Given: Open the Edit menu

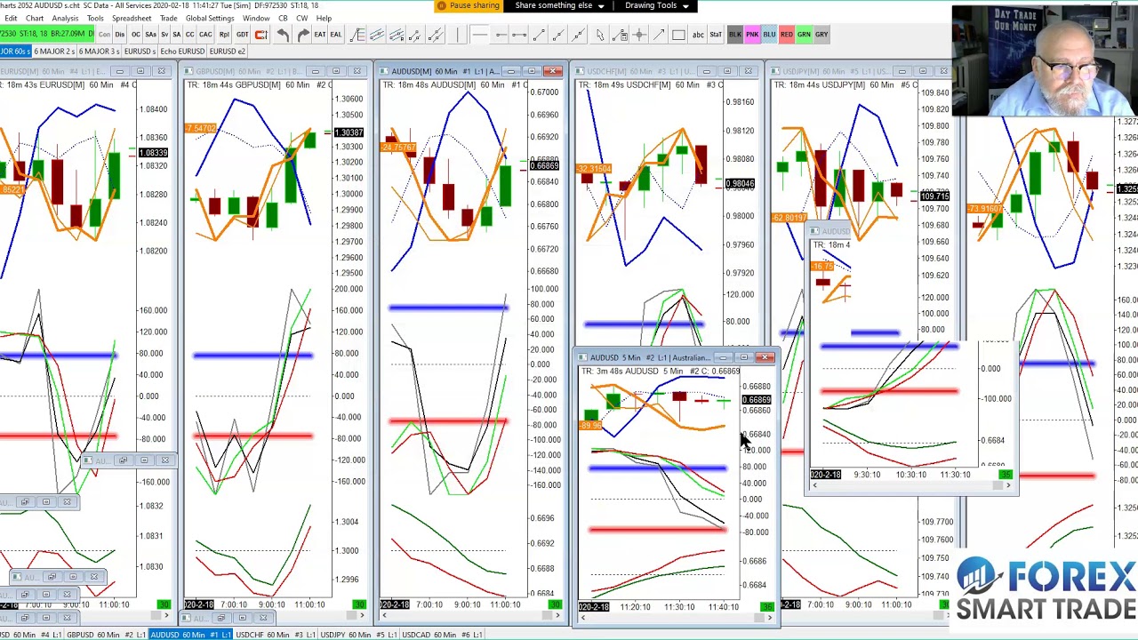Looking at the screenshot, I should [10, 18].
